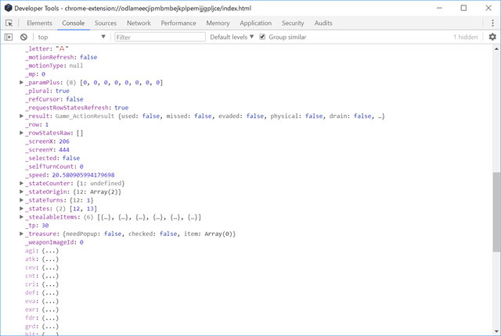Image resolution: width=501 pixels, height=336 pixels.
Task: Minimize the Developer Tools window
Action: point(440,8)
